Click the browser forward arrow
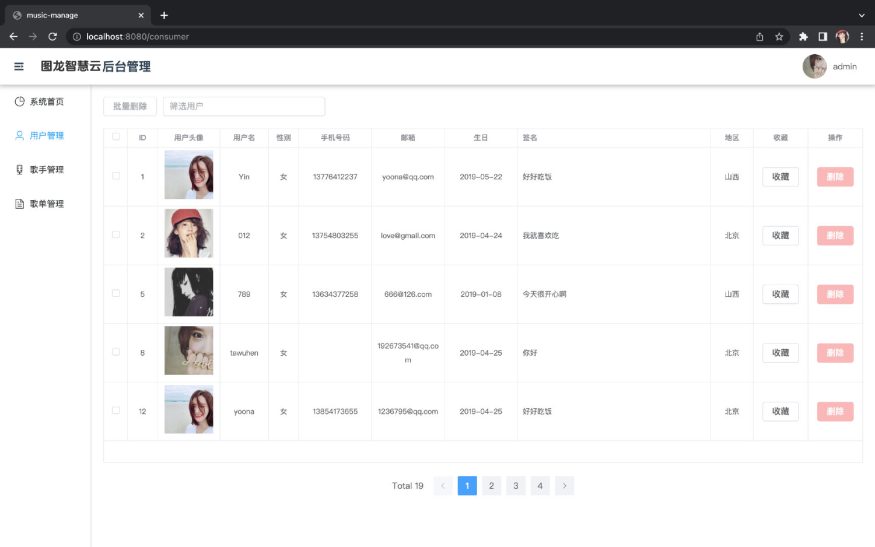 pyautogui.click(x=33, y=36)
